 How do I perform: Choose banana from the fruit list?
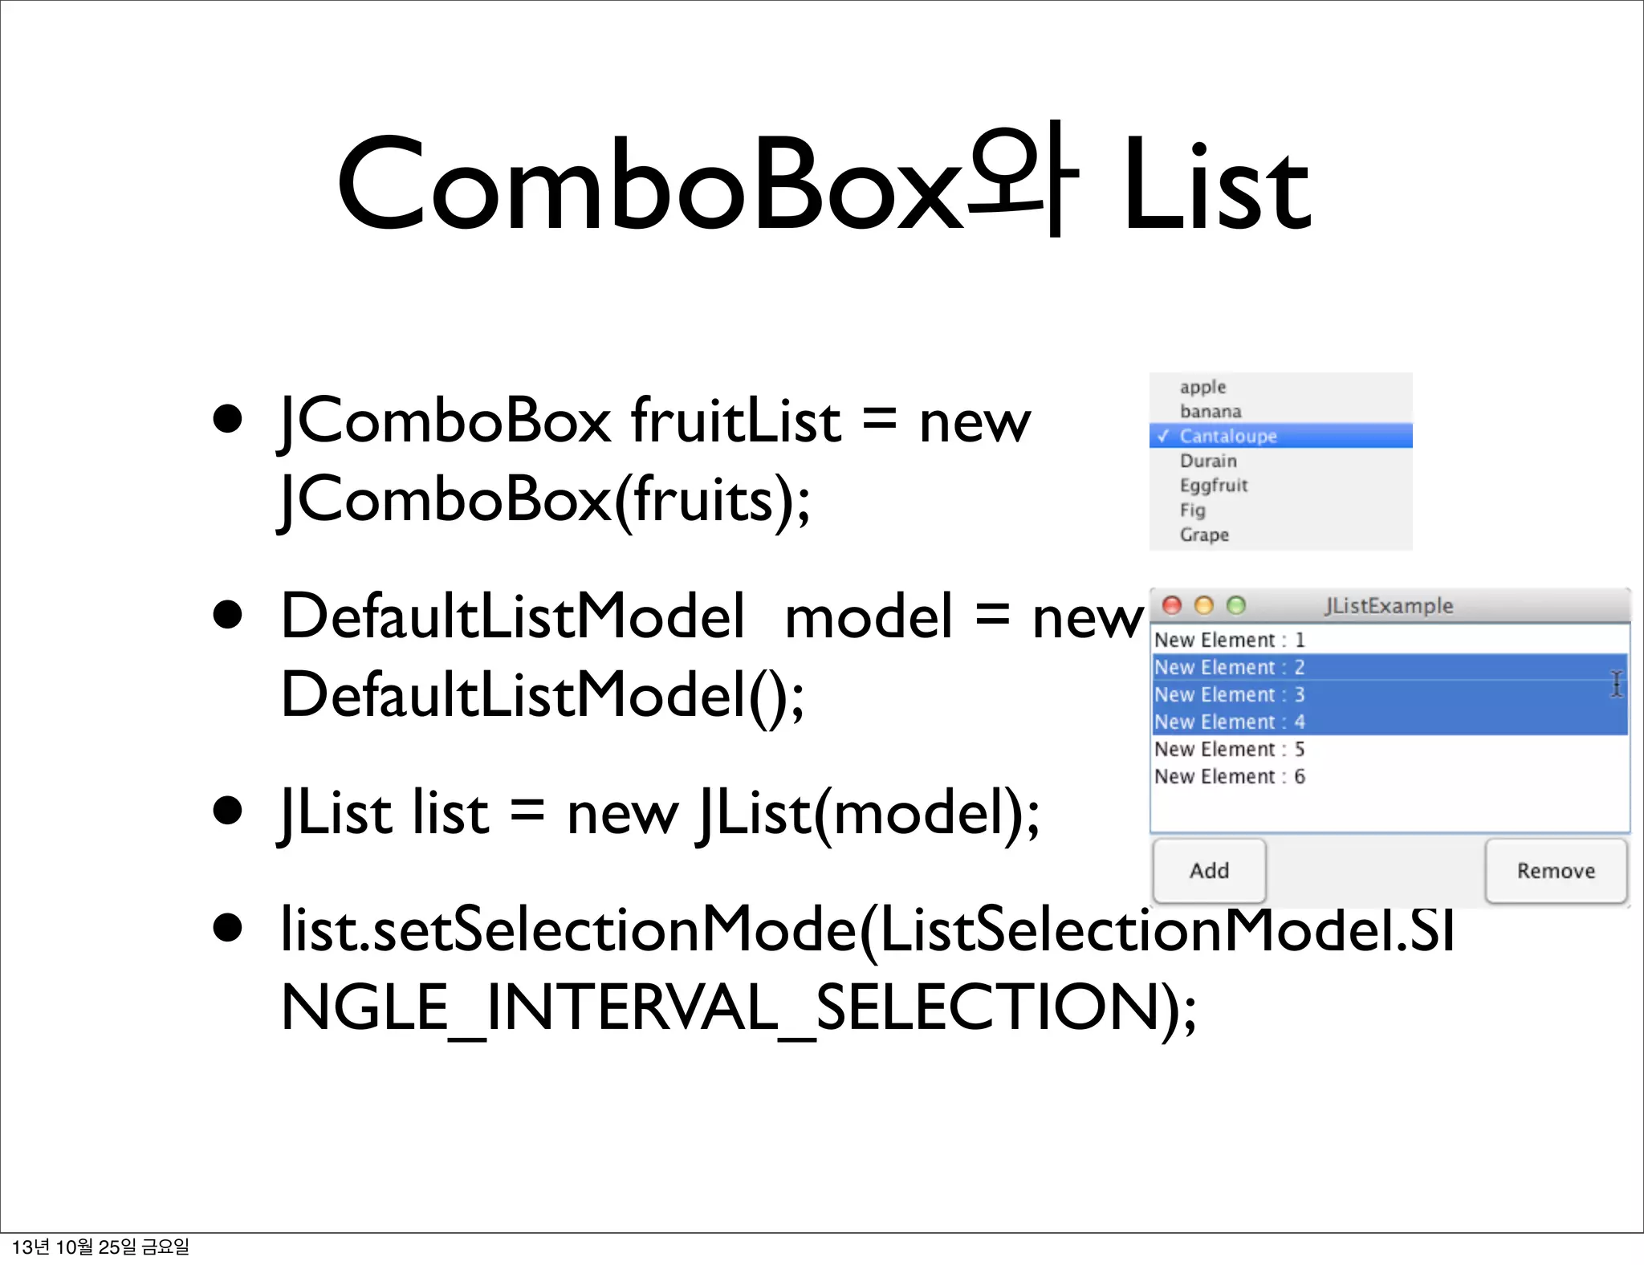click(1280, 412)
